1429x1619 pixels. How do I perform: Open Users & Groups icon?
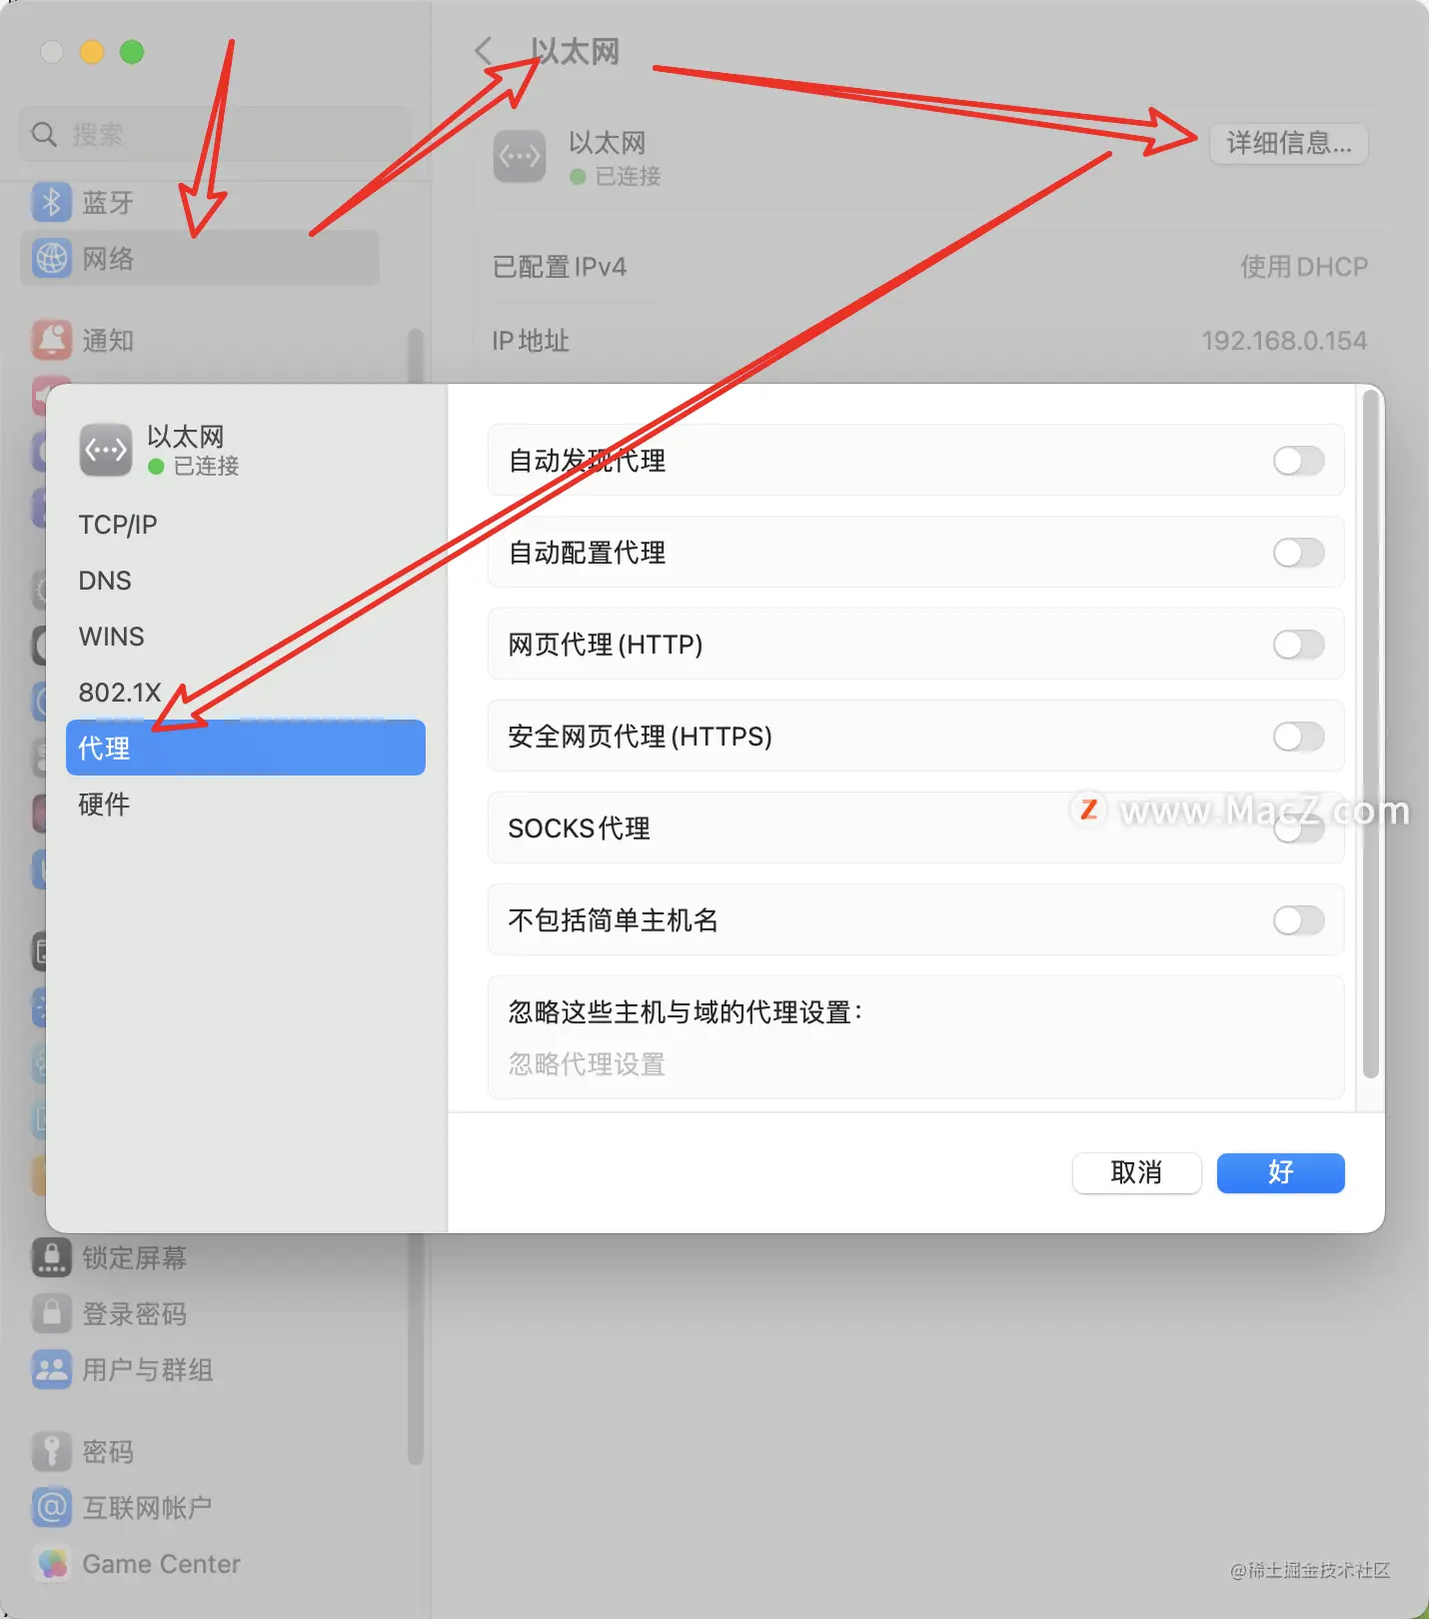point(52,1369)
